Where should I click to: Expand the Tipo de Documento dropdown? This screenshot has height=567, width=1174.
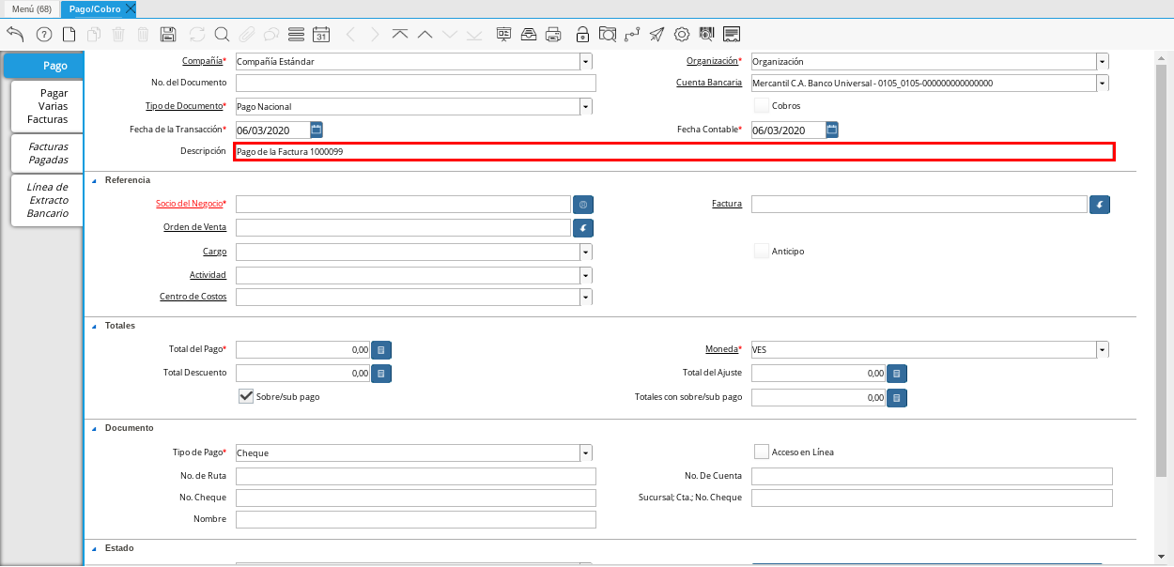586,107
